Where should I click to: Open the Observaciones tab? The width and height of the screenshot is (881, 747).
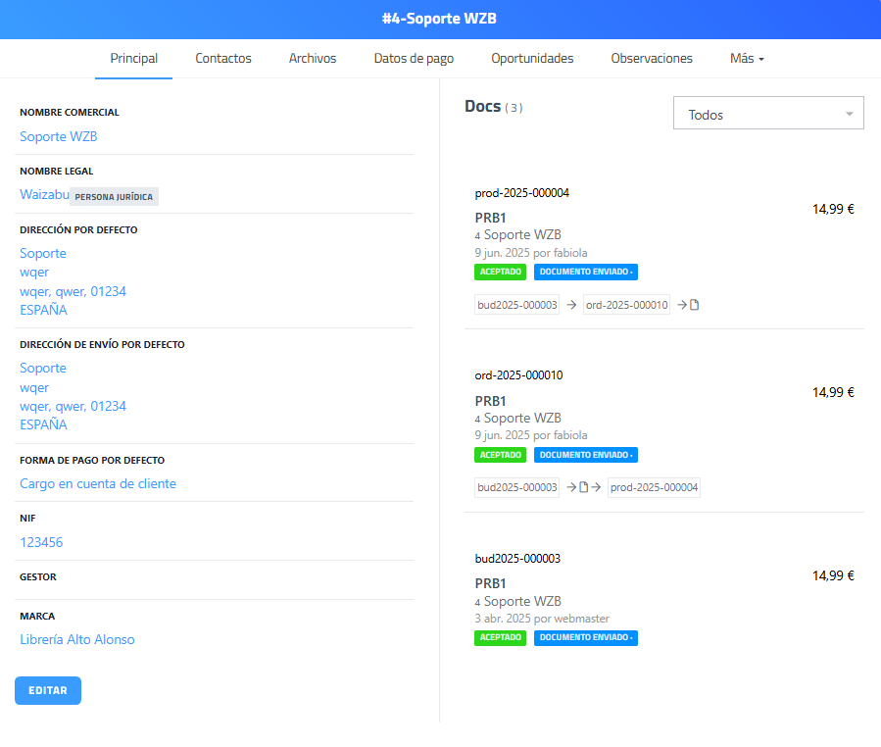(652, 59)
